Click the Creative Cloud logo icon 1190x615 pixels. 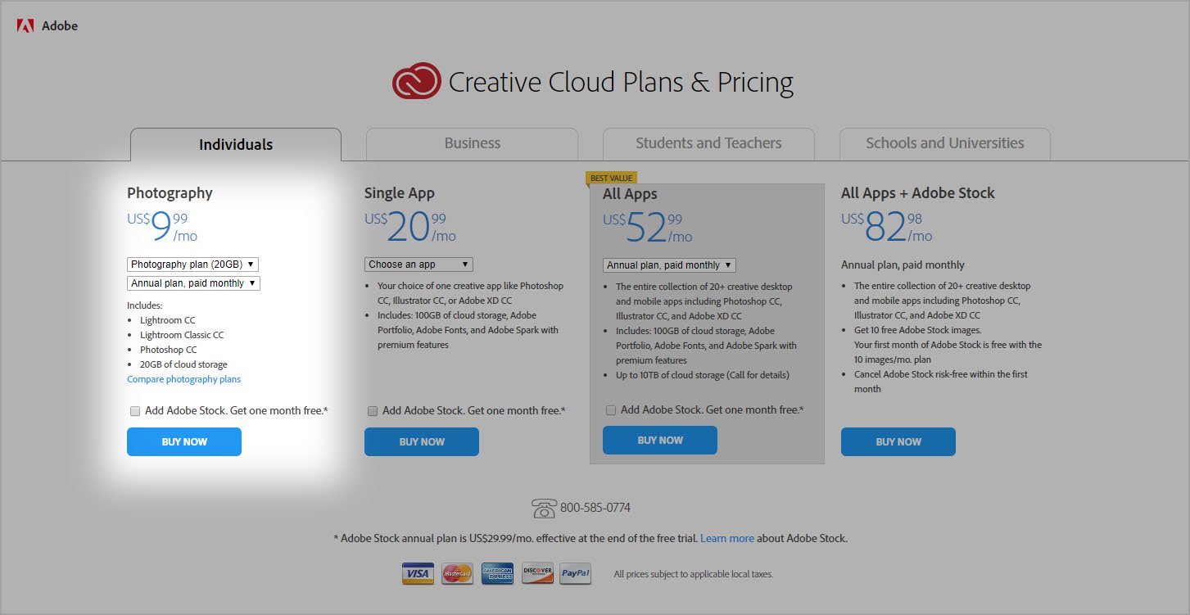[x=417, y=82]
